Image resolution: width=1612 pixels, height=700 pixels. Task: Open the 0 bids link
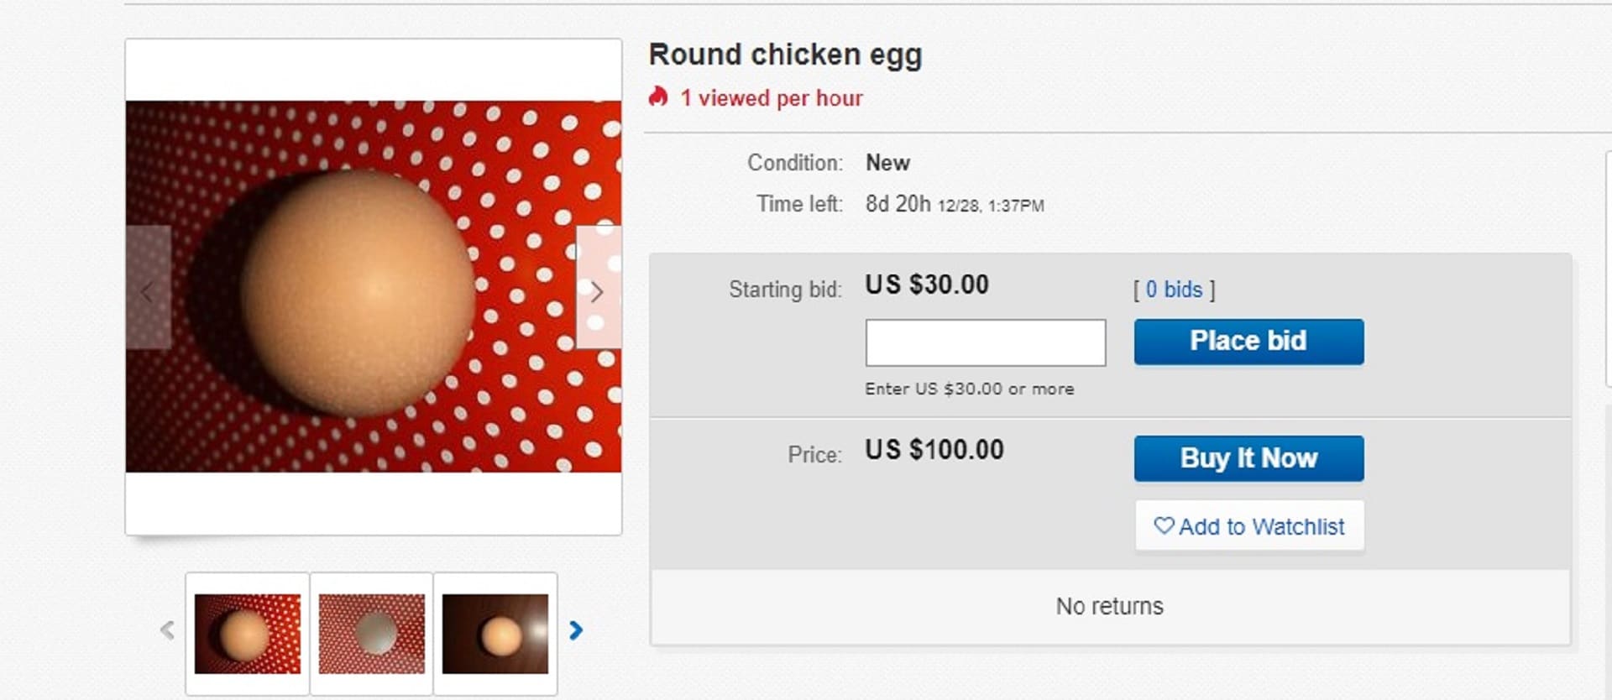(1172, 289)
